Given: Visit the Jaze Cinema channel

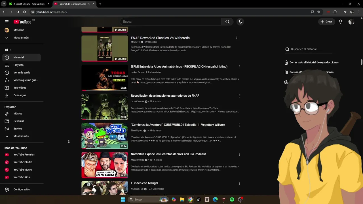Looking at the screenshot, I should tap(138, 101).
